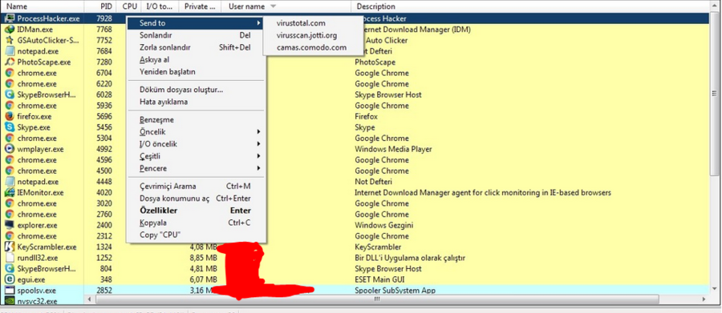Sort by the I/O total column header
The image size is (722, 313).
coord(160,6)
